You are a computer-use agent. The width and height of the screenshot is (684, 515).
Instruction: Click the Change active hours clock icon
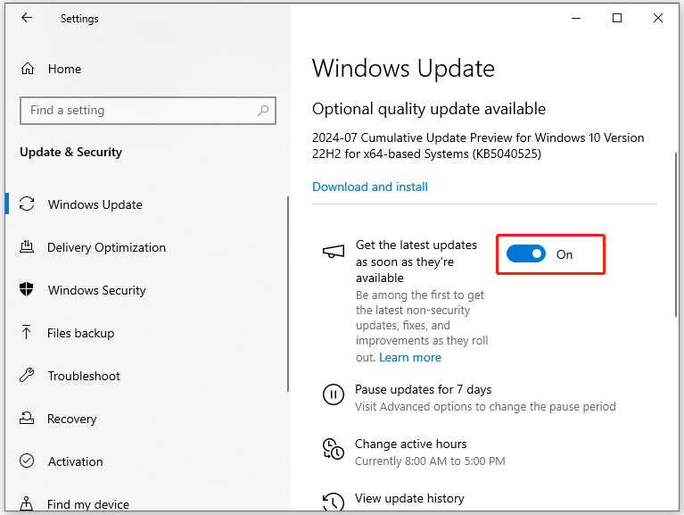tap(333, 449)
